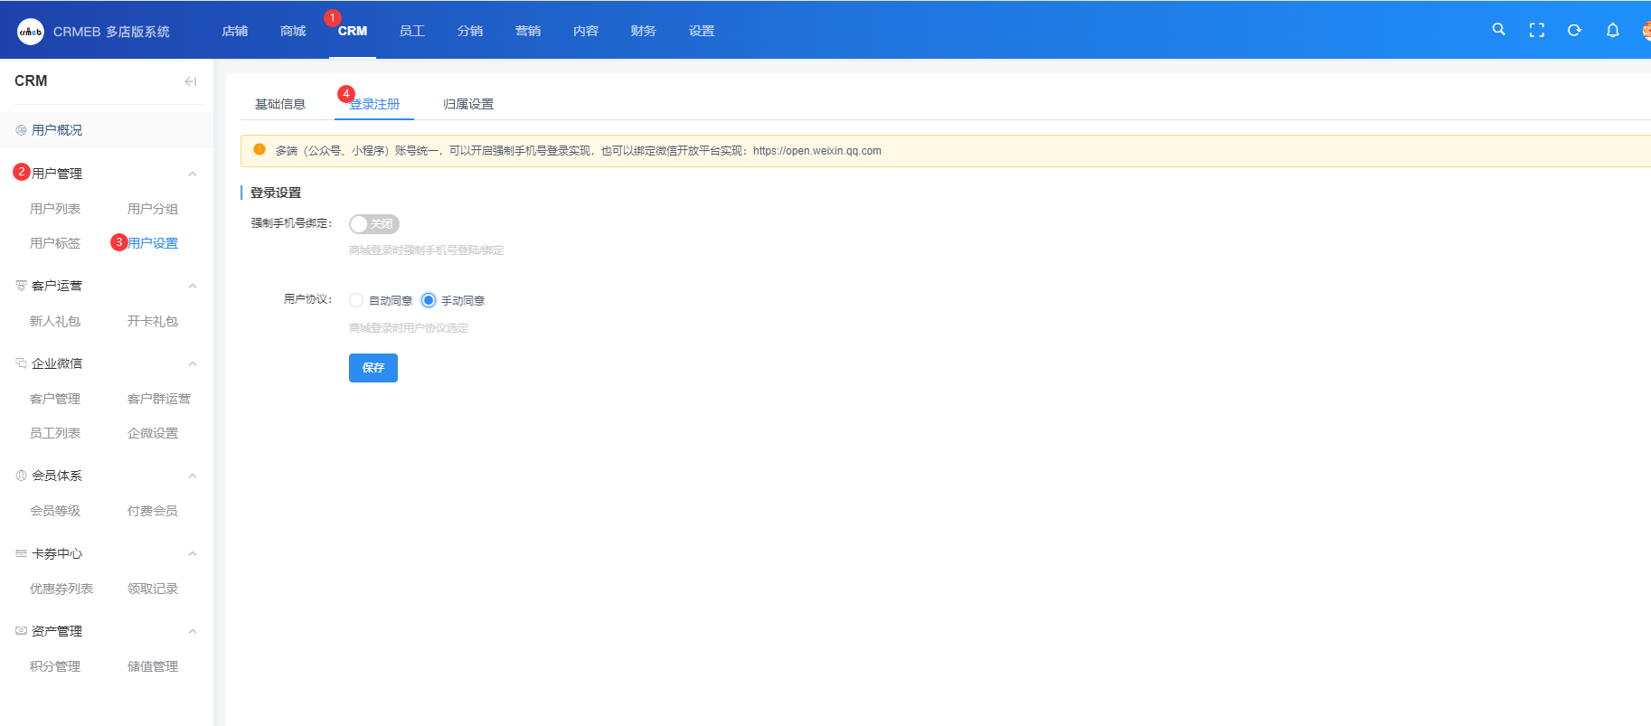1651x726 pixels.
Task: Open the 归属设置 tab
Action: coord(468,104)
